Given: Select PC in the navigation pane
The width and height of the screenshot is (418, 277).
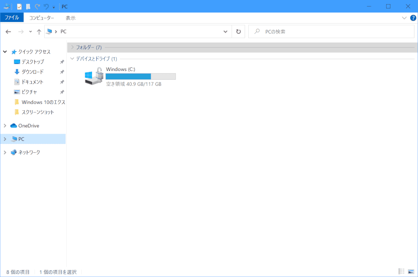Looking at the screenshot, I should [x=21, y=139].
